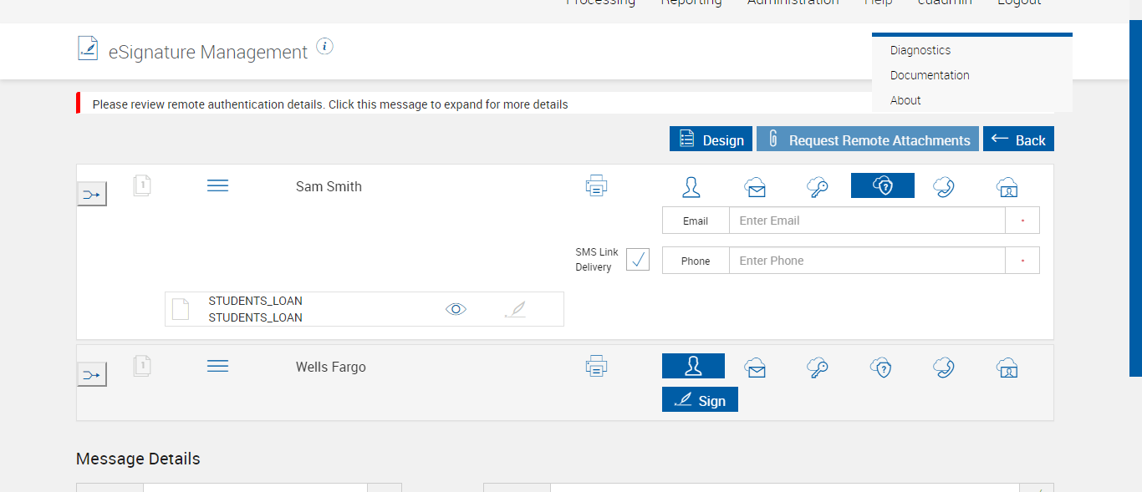The height and width of the screenshot is (492, 1142).
Task: Open the eSignature Management info icon
Action: point(325,47)
